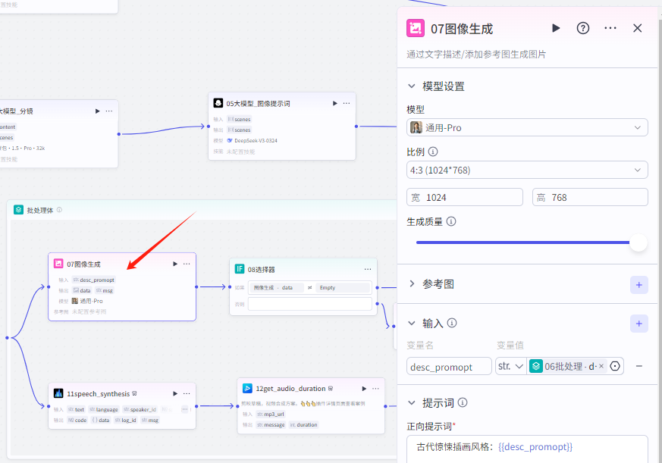This screenshot has width=662, height=463.
Task: Open the 模型 dropdown showing 通用-Pro
Action: tap(527, 127)
